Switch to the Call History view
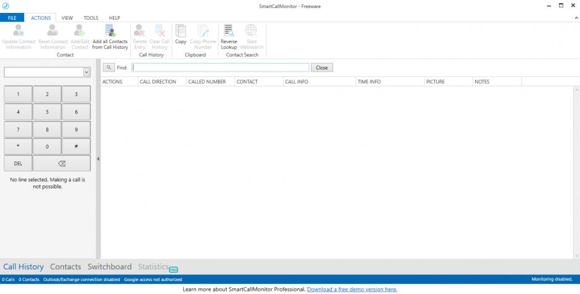580x294 pixels. pyautogui.click(x=23, y=267)
